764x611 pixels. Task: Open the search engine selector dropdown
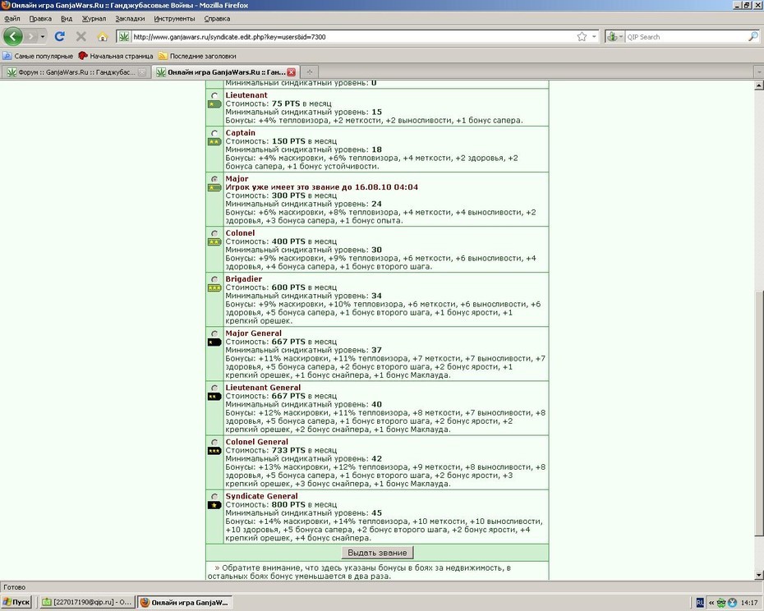[621, 36]
